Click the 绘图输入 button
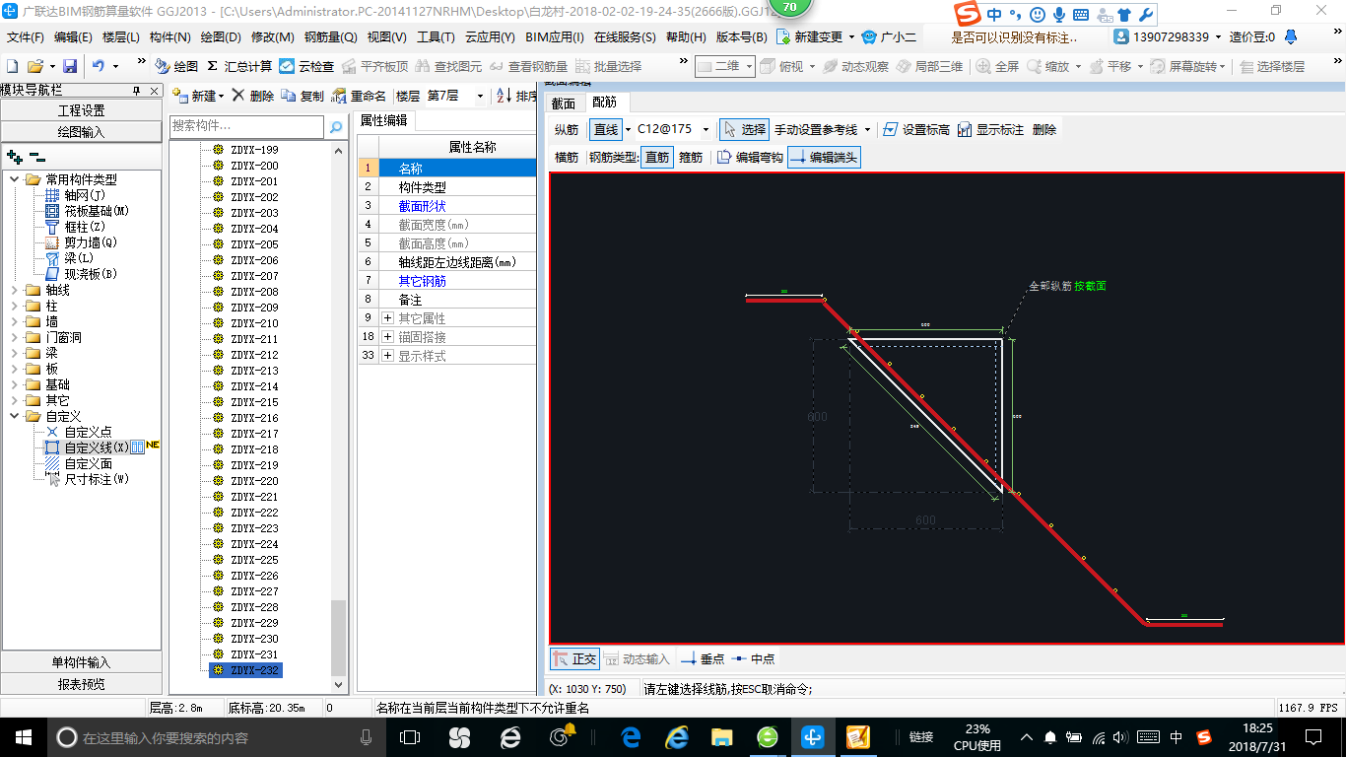Screen dimensions: 1346x757 tap(82, 131)
